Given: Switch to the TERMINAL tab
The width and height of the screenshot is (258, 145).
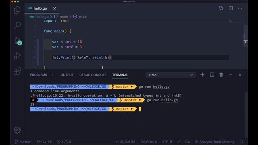Looking at the screenshot, I should click(x=120, y=75).
